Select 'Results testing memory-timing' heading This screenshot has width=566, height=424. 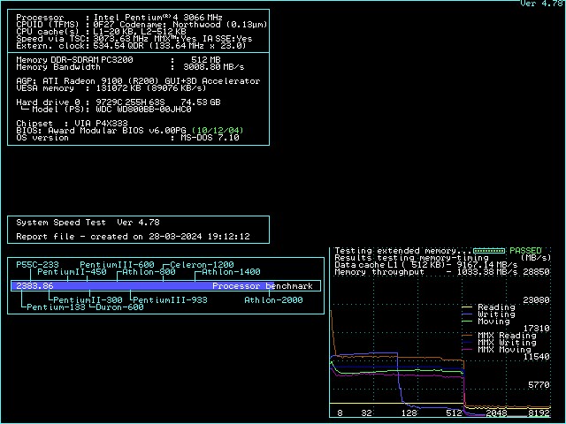point(411,258)
